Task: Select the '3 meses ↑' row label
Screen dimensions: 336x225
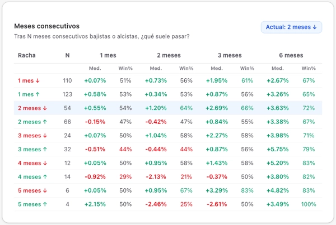Action: pos(32,149)
